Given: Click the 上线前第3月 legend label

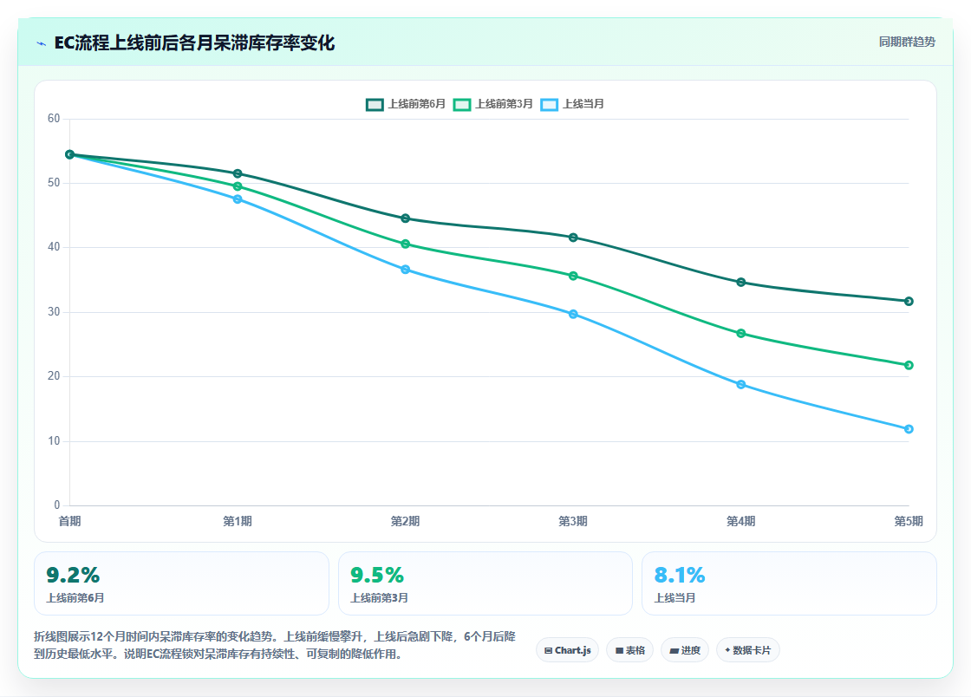Looking at the screenshot, I should tap(504, 104).
